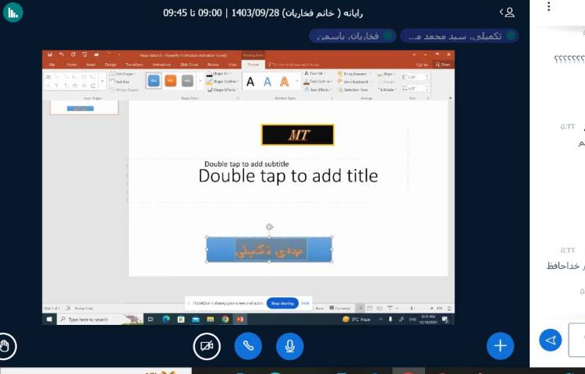Image resolution: width=585 pixels, height=374 pixels.
Task: Open the participants list icon
Action: click(508, 12)
